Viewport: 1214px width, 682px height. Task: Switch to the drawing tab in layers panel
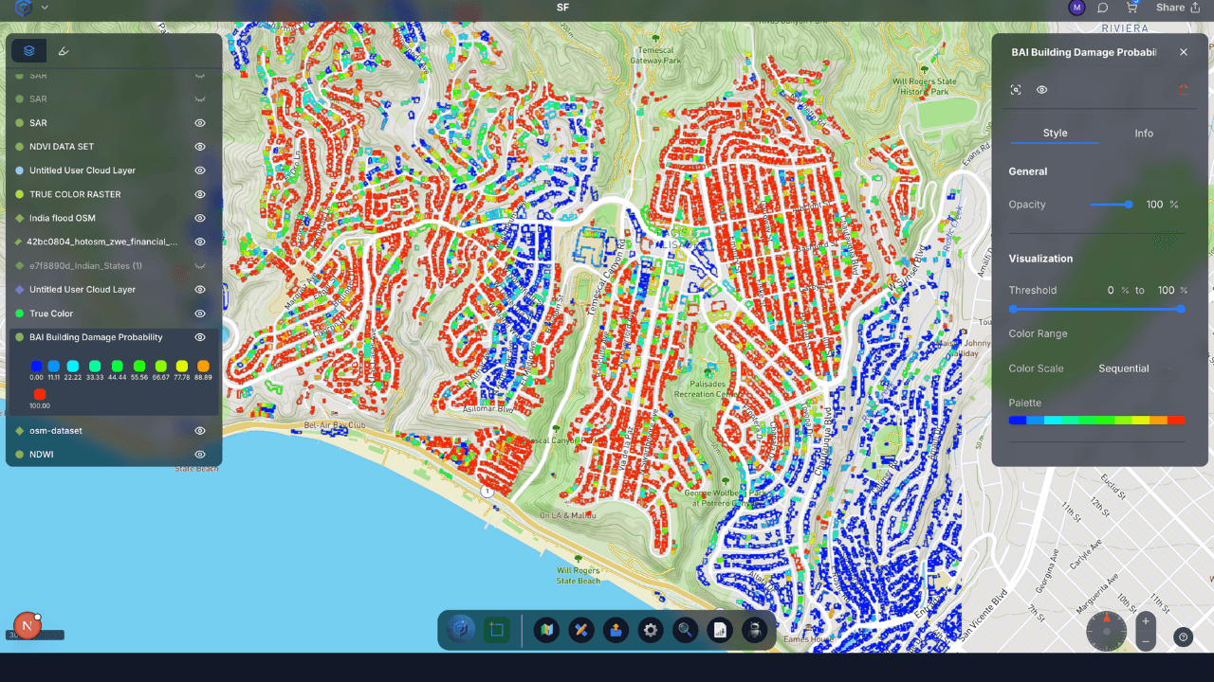pos(64,51)
